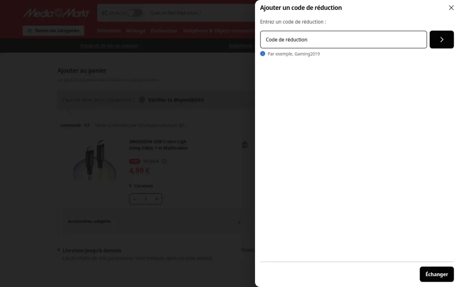Increase quantity with the plus button

[156, 199]
